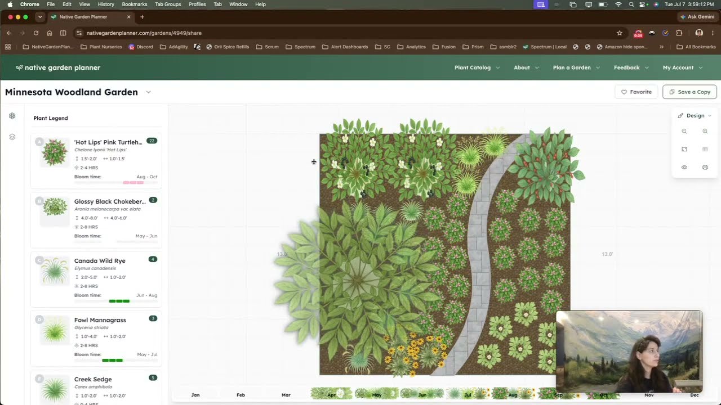Select the Jan marker on bloom timeline

(195, 395)
